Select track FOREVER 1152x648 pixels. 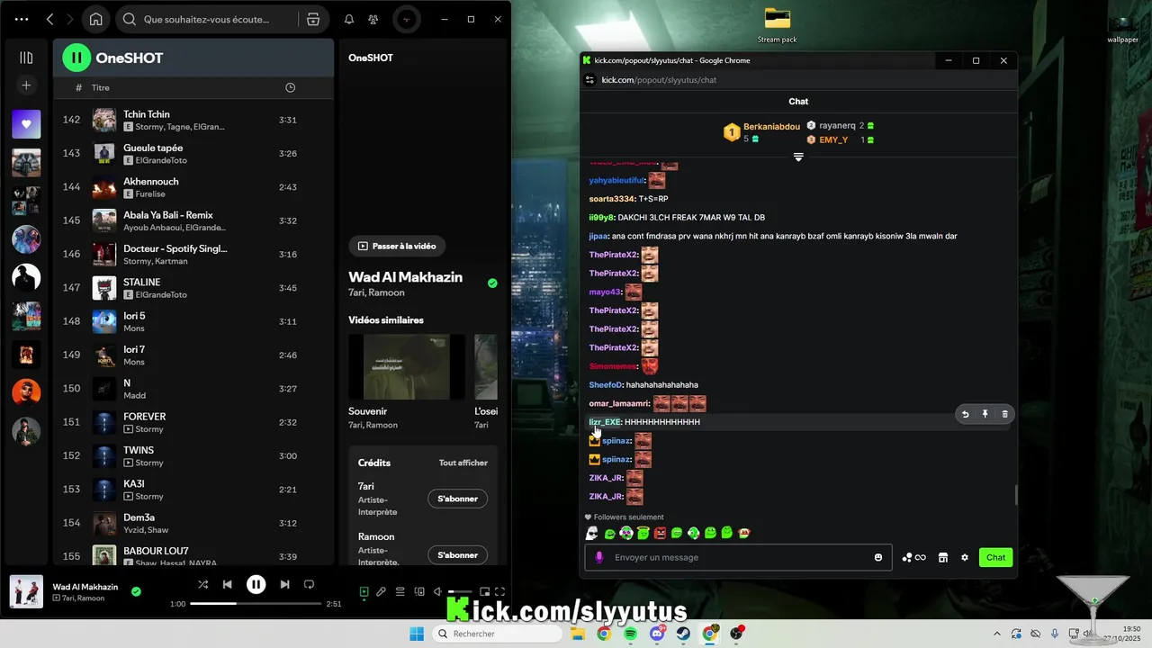193,422
